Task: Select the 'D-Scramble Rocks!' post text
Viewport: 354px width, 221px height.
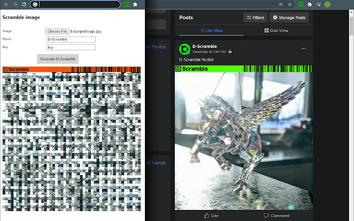Action: (x=196, y=60)
